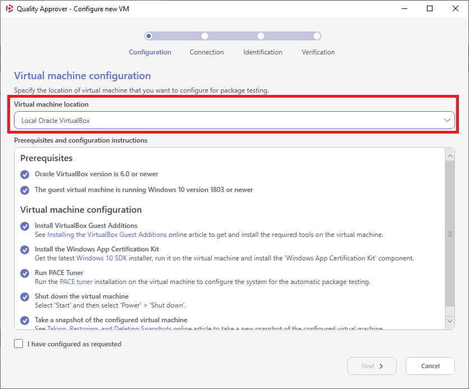Close the Configure new VM window

click(455, 8)
